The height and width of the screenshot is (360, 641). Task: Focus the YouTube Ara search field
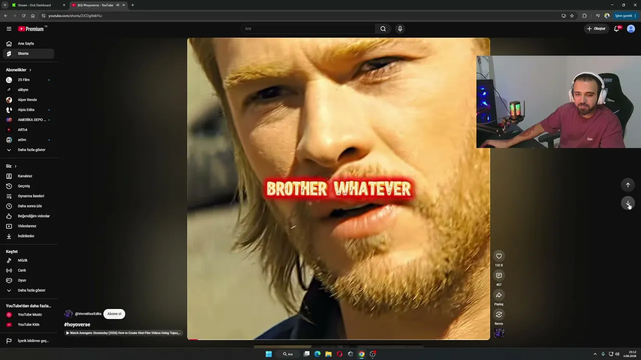tap(308, 28)
